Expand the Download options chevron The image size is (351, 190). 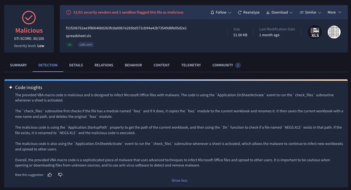[x=291, y=12]
